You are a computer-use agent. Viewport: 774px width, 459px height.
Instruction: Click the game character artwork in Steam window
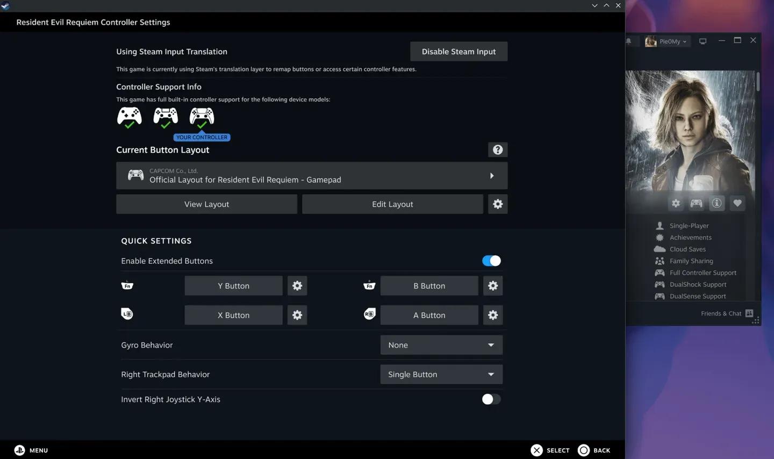[690, 131]
